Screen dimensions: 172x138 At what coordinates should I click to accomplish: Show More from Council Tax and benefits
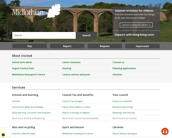tap(80, 118)
